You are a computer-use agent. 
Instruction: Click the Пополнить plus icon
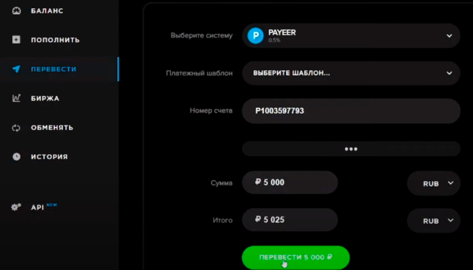(16, 40)
